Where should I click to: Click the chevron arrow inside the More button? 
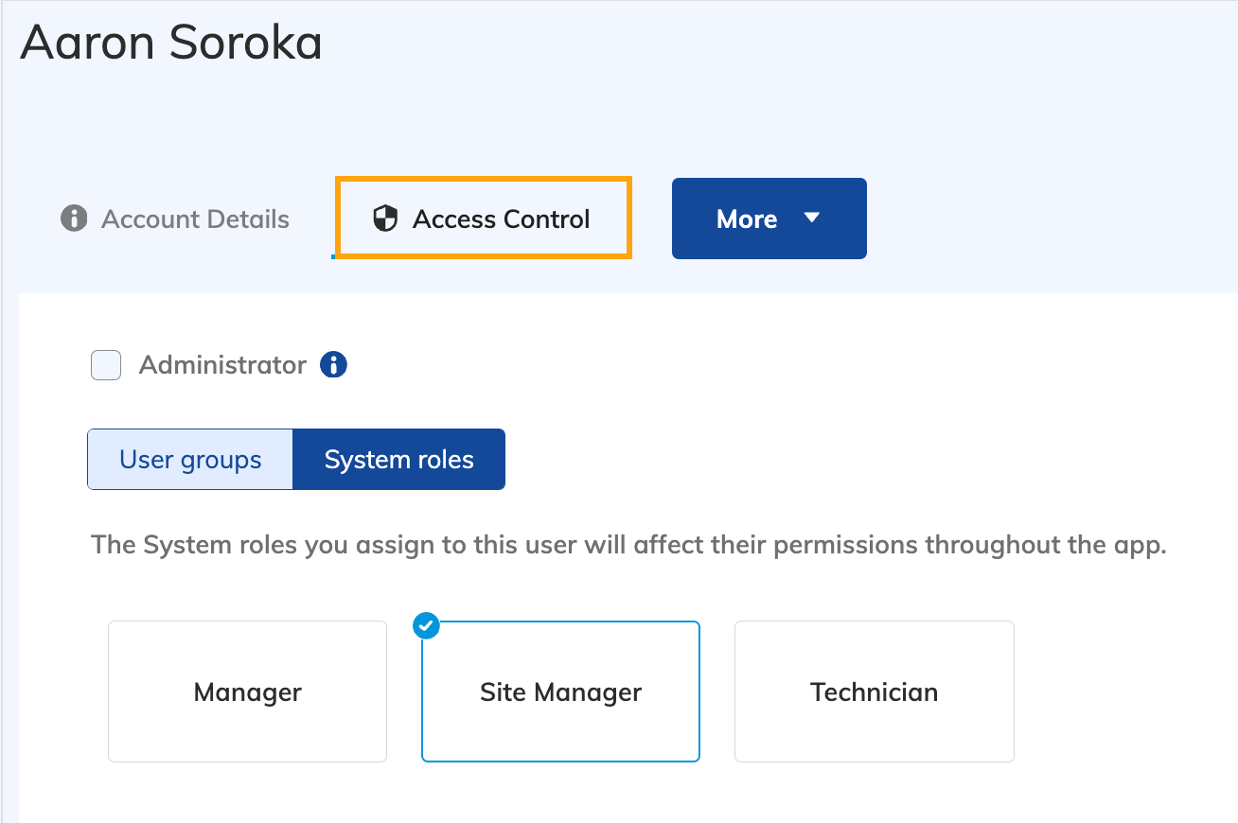coord(812,219)
